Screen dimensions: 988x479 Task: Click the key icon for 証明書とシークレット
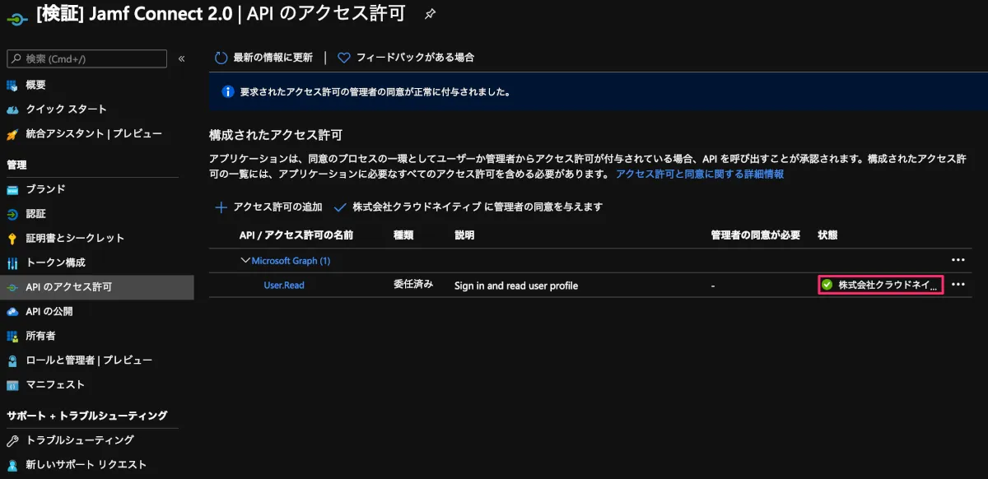coord(12,239)
